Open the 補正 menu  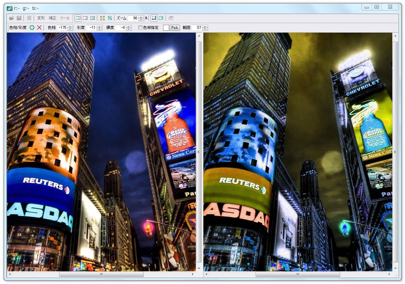tap(52, 18)
